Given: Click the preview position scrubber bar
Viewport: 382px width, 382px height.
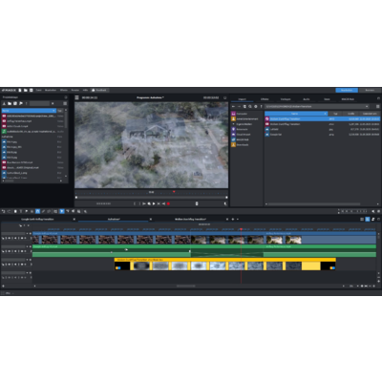Looking at the screenshot, I should coord(151,198).
